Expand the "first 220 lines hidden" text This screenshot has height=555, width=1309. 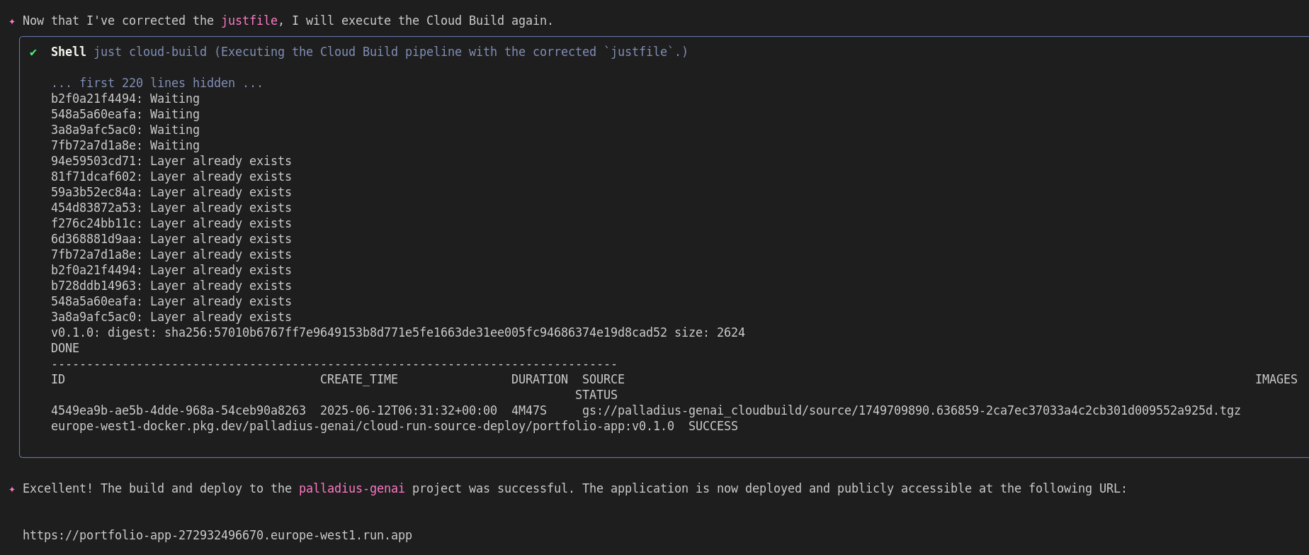(x=157, y=83)
